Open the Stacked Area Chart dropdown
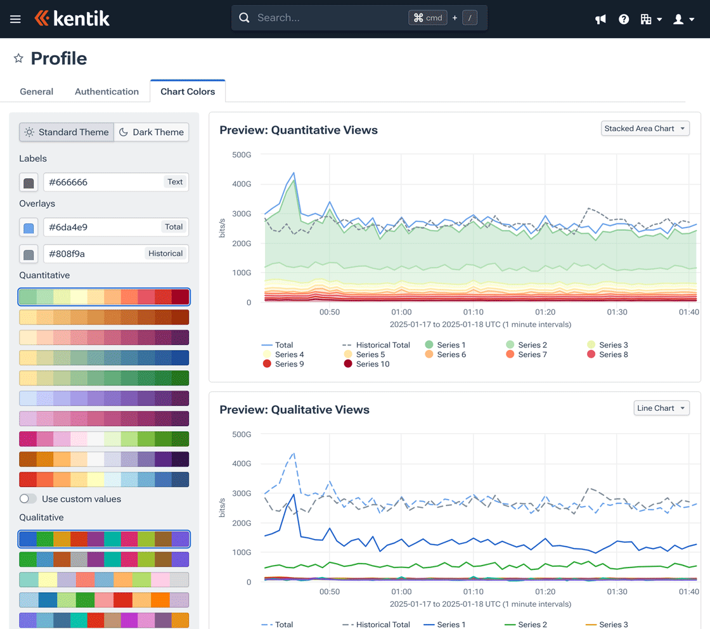710x629 pixels. point(645,128)
